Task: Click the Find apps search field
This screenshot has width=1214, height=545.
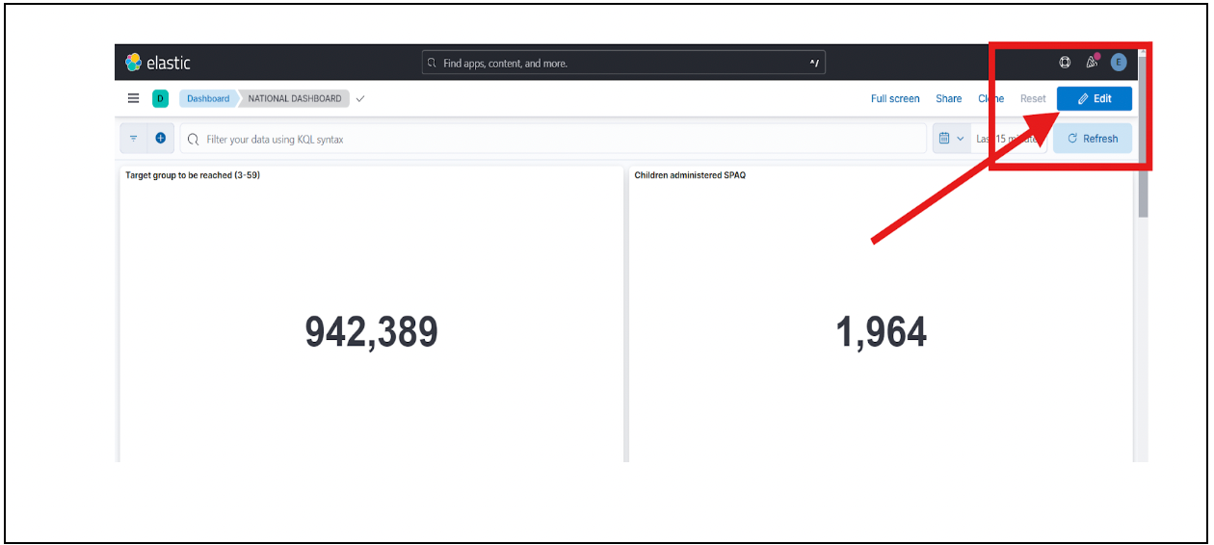Action: click(x=623, y=63)
